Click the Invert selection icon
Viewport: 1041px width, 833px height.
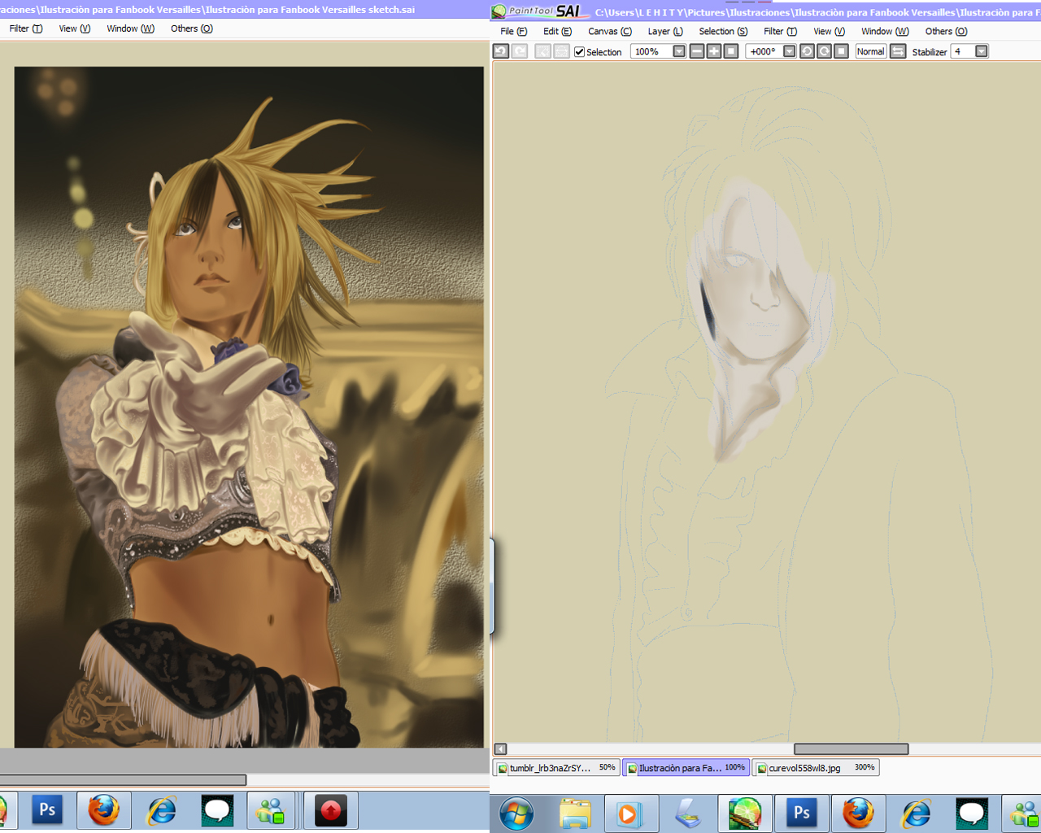(561, 51)
